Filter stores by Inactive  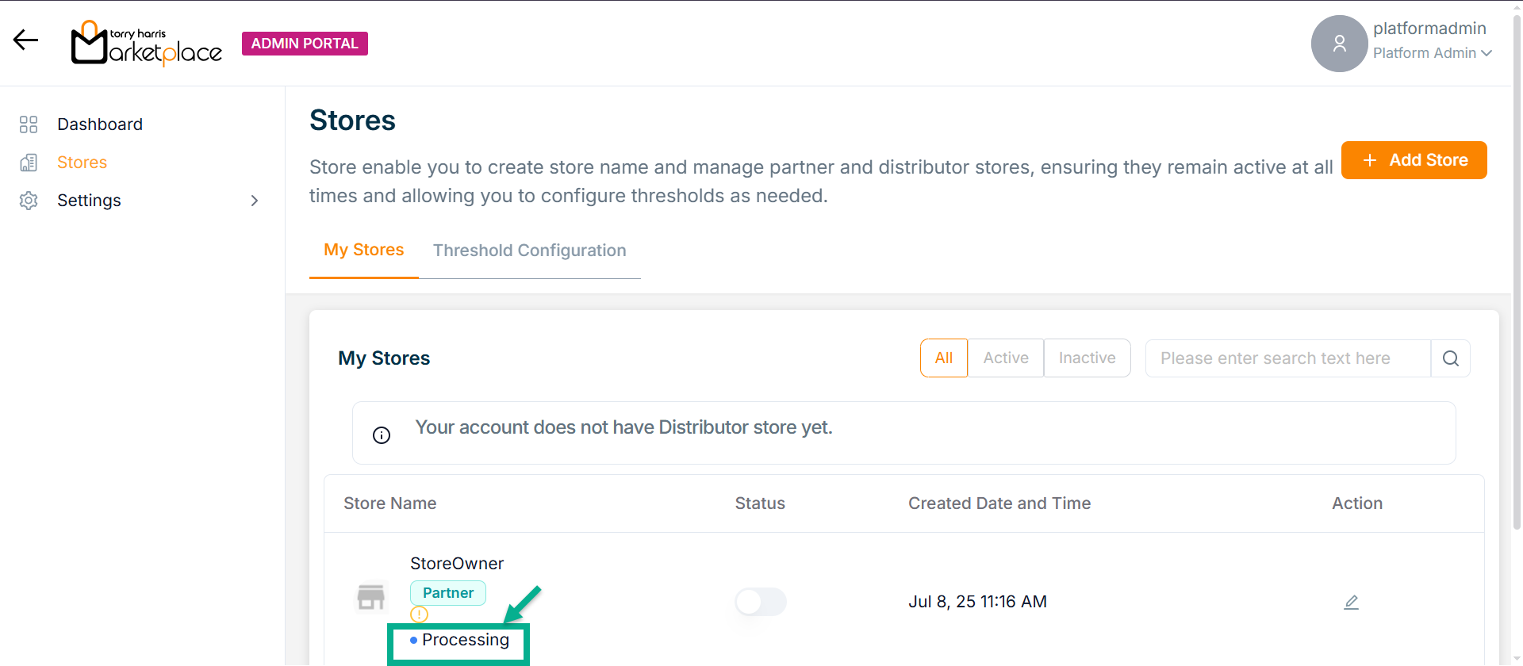coord(1087,358)
